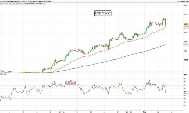Click the date label 24 on time axis
This screenshot has height=113, width=189.
click(77, 112)
